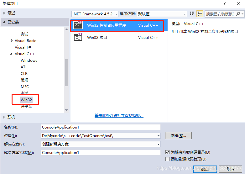Image resolution: width=245 pixels, height=174 pixels.
Task: Select Win32 控制台应用程序 template
Action: click(119, 25)
